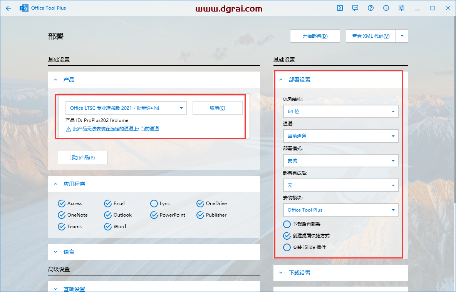The image size is (456, 292).
Task: Open the 体系结构 architecture dropdown showing 64 位
Action: [x=340, y=111]
